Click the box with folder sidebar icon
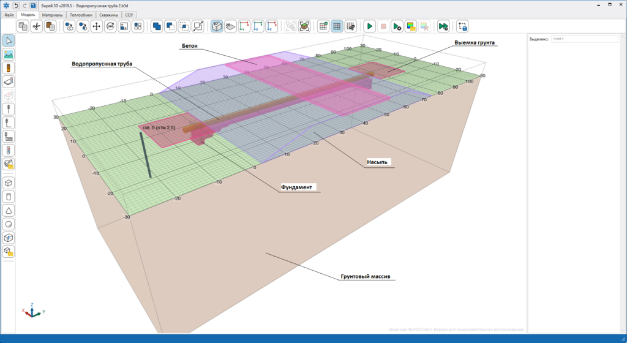 pyautogui.click(x=9, y=252)
